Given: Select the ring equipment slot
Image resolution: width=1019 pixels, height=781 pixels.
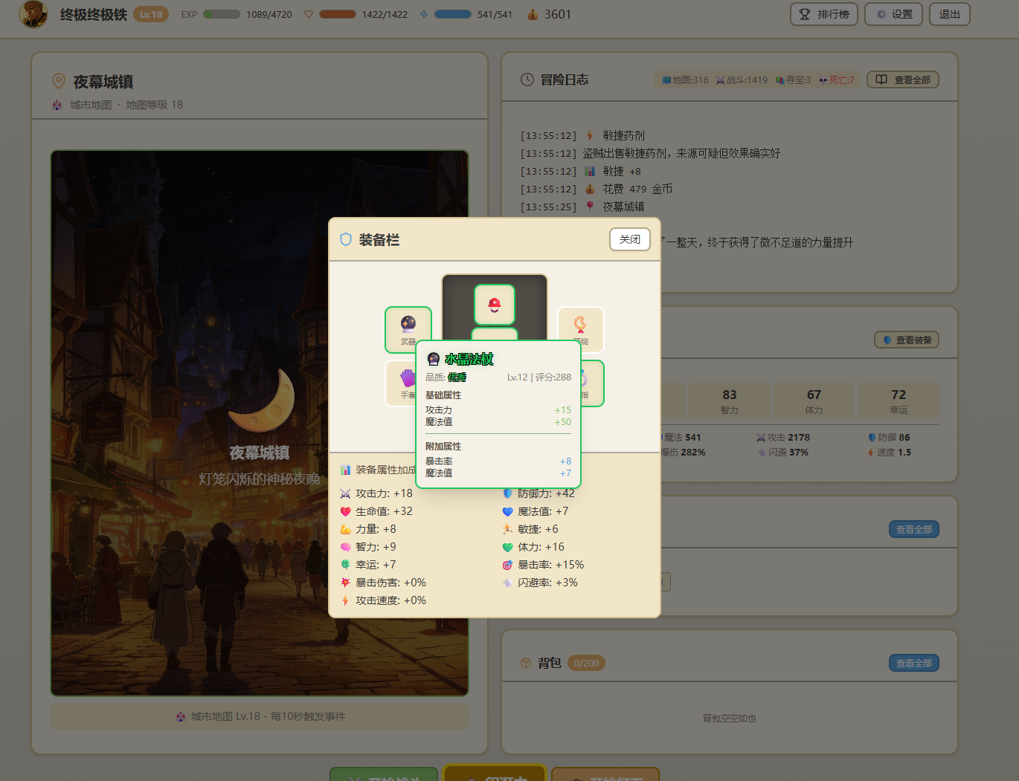Looking at the screenshot, I should point(592,383).
